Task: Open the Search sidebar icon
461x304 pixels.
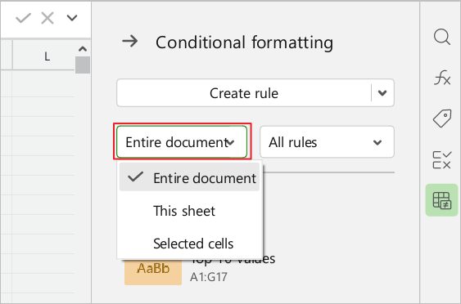Action: click(x=441, y=38)
